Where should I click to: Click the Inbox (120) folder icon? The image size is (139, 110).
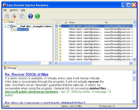point(15,30)
